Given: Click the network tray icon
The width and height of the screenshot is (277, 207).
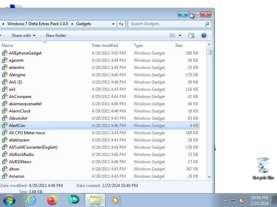Looking at the screenshot, I should click(x=233, y=200).
